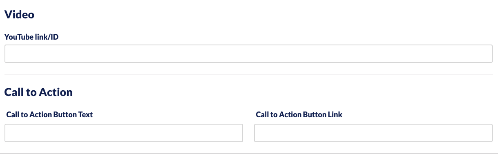498x154 pixels.
Task: Click the Call to Action Button Text label
Action: 50,115
